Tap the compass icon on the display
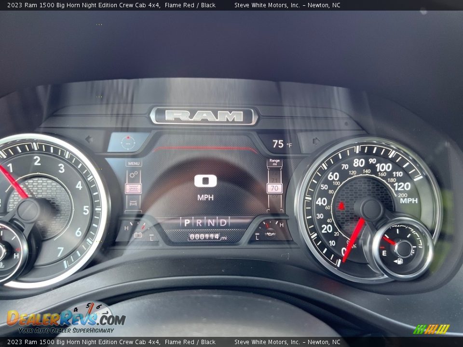This screenshot has width=463, height=347. (x=128, y=143)
